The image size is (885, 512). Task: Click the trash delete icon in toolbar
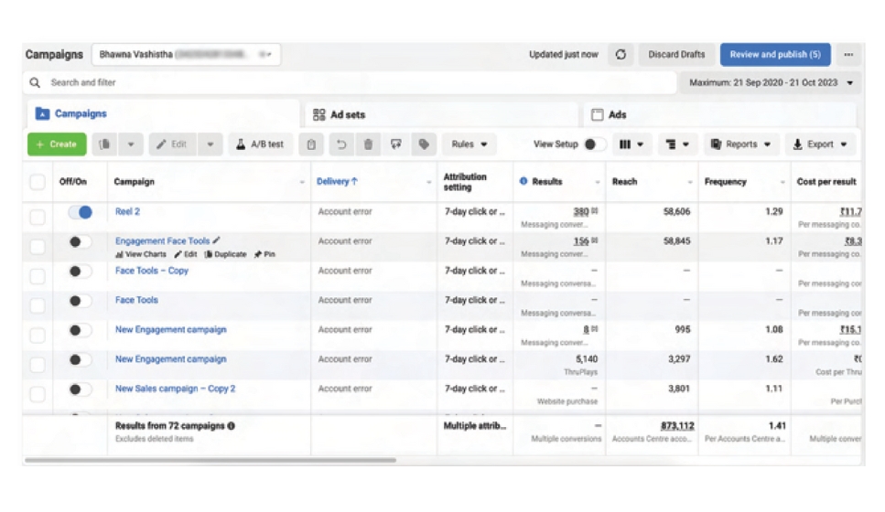coord(368,144)
